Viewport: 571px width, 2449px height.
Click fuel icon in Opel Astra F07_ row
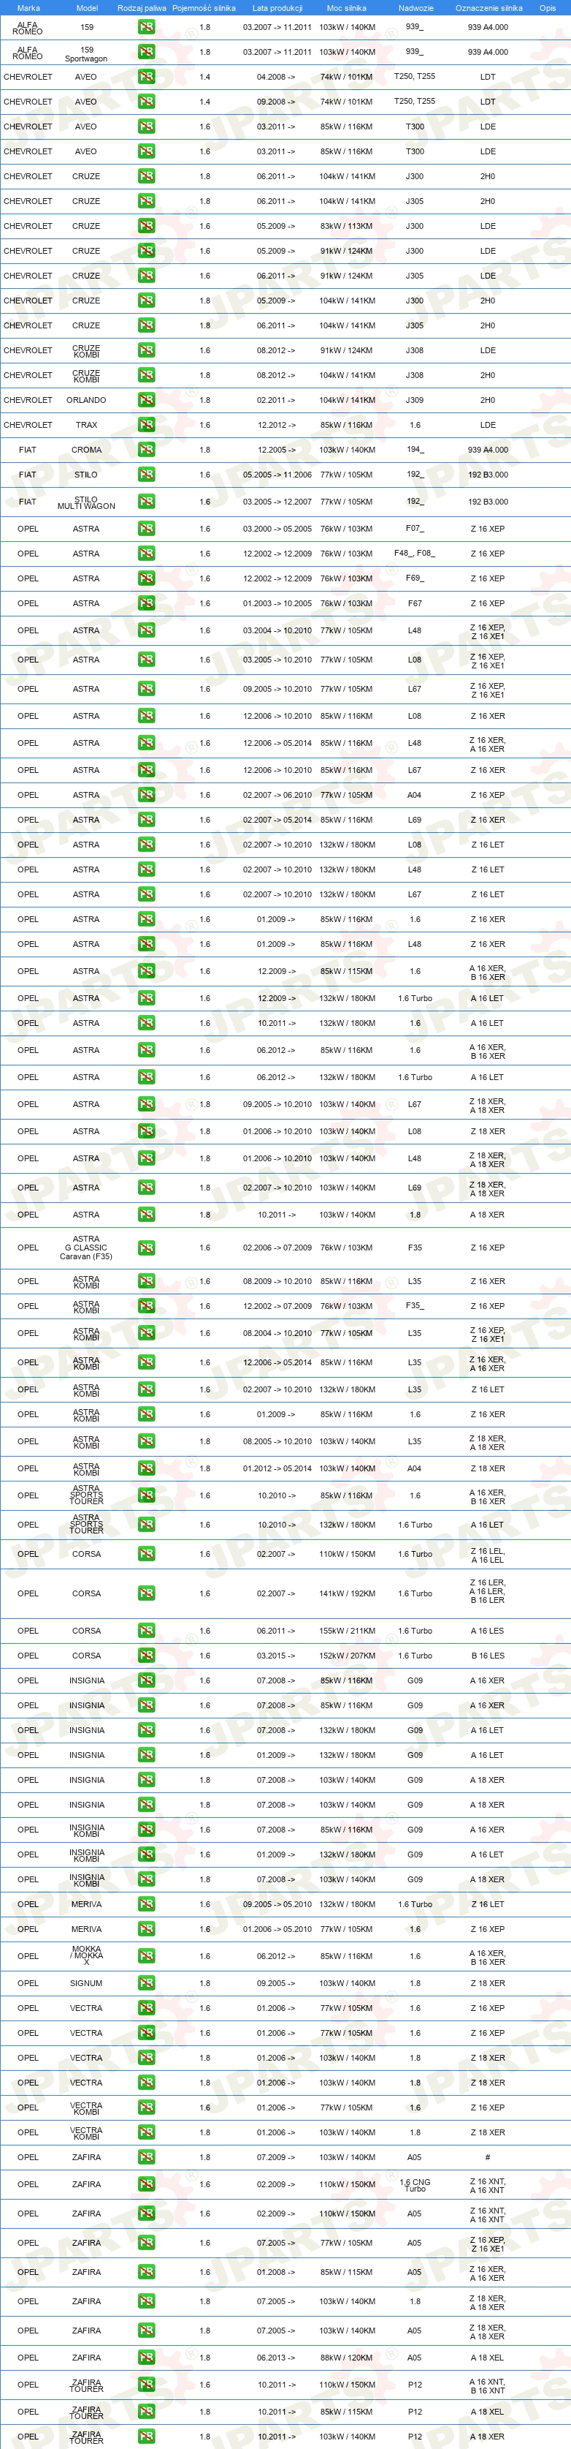click(146, 529)
